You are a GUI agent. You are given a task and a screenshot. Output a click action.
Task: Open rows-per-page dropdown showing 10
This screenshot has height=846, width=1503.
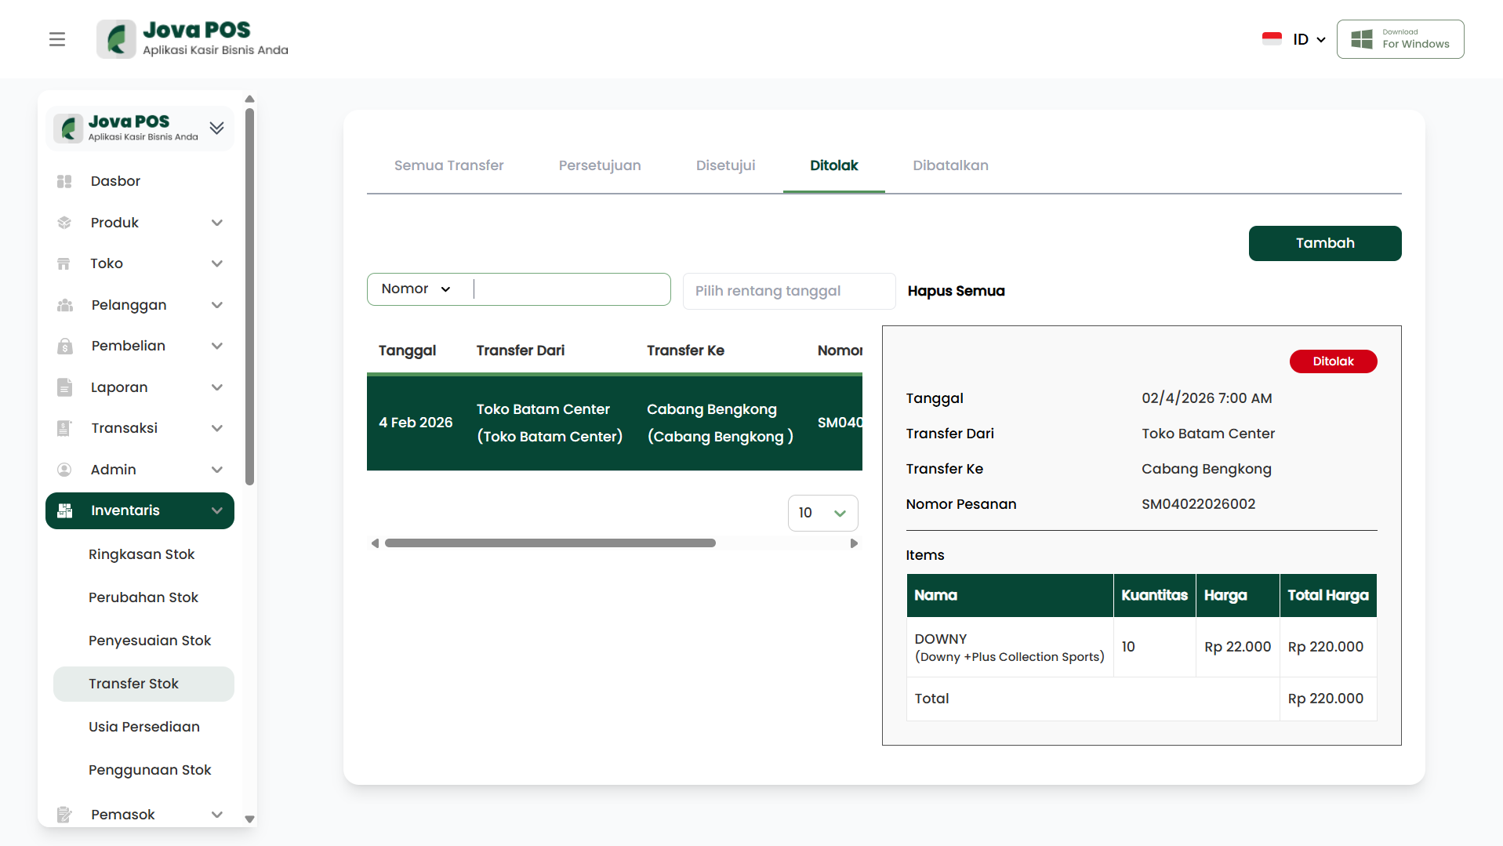tap(822, 513)
